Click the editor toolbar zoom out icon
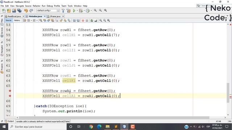The width and height of the screenshot is (232, 130). click(105, 21)
